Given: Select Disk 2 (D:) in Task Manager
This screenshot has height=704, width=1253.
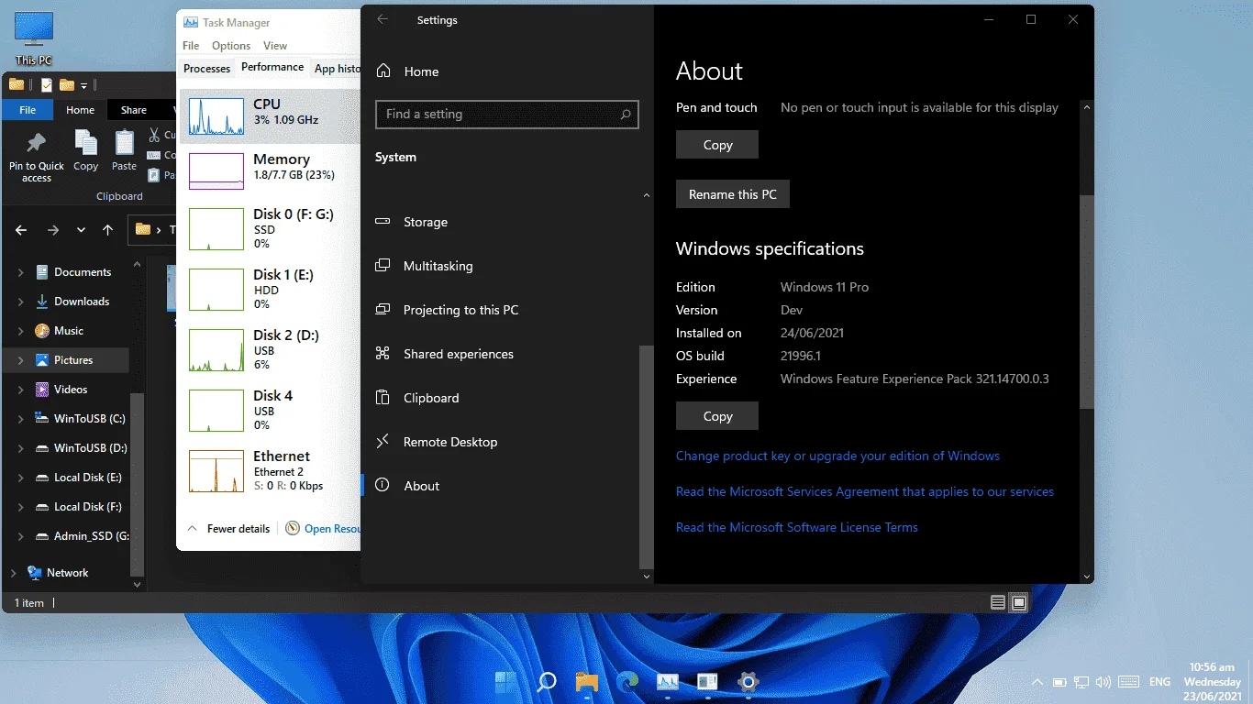Looking at the screenshot, I should click(271, 349).
